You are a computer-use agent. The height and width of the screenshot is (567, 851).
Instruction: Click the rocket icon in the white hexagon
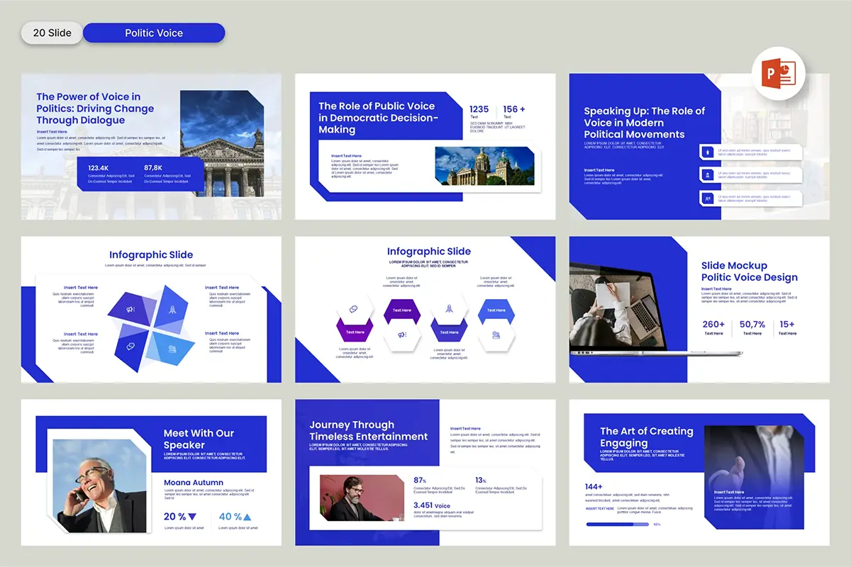(448, 309)
